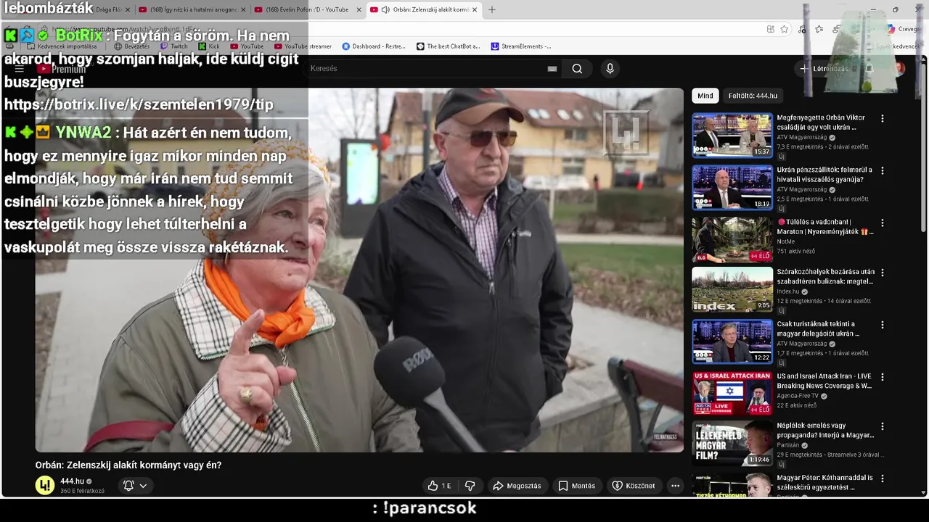Open the more actions ellipsis under video
This screenshot has width=929, height=522.
(x=675, y=486)
